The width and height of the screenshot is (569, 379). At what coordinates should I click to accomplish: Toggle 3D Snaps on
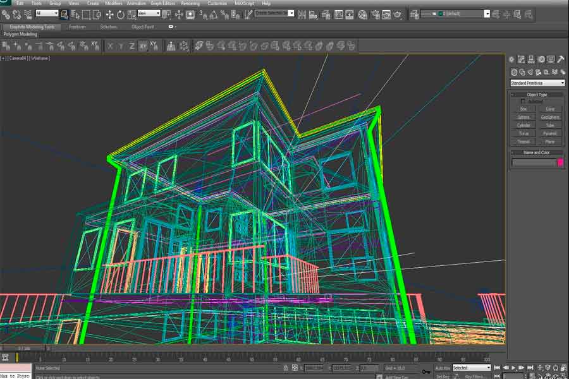click(196, 14)
